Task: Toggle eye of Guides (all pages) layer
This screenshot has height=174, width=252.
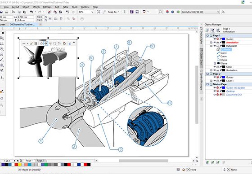Action: (x=215, y=87)
